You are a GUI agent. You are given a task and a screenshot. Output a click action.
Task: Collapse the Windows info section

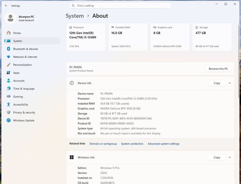coord(230,157)
